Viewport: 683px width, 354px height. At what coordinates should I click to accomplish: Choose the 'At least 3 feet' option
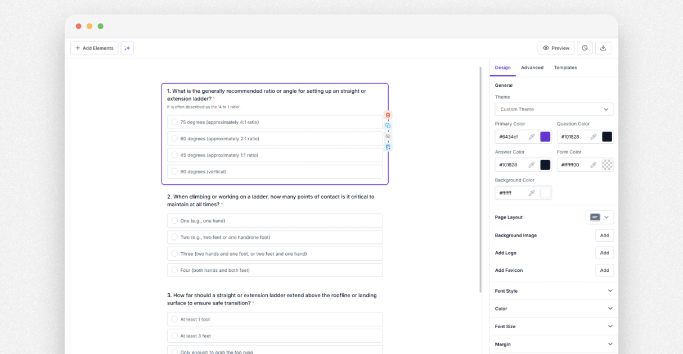pyautogui.click(x=275, y=335)
